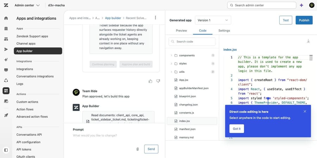Screen dimensions: 317x158
Task: Open the user profile avatar in header
Action: point(312,5)
